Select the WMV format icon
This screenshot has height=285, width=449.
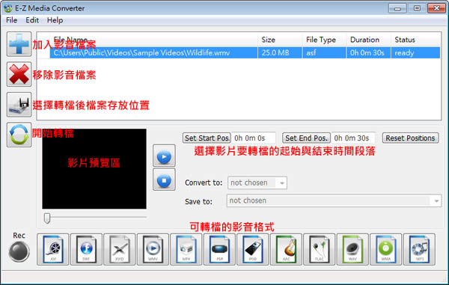click(x=153, y=250)
